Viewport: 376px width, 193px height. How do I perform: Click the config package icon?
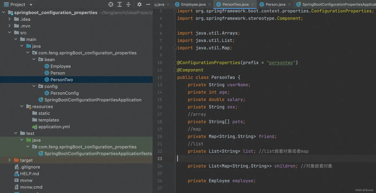41,86
